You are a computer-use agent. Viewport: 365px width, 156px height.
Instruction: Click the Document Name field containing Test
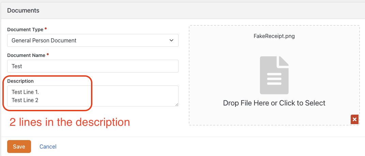click(93, 66)
